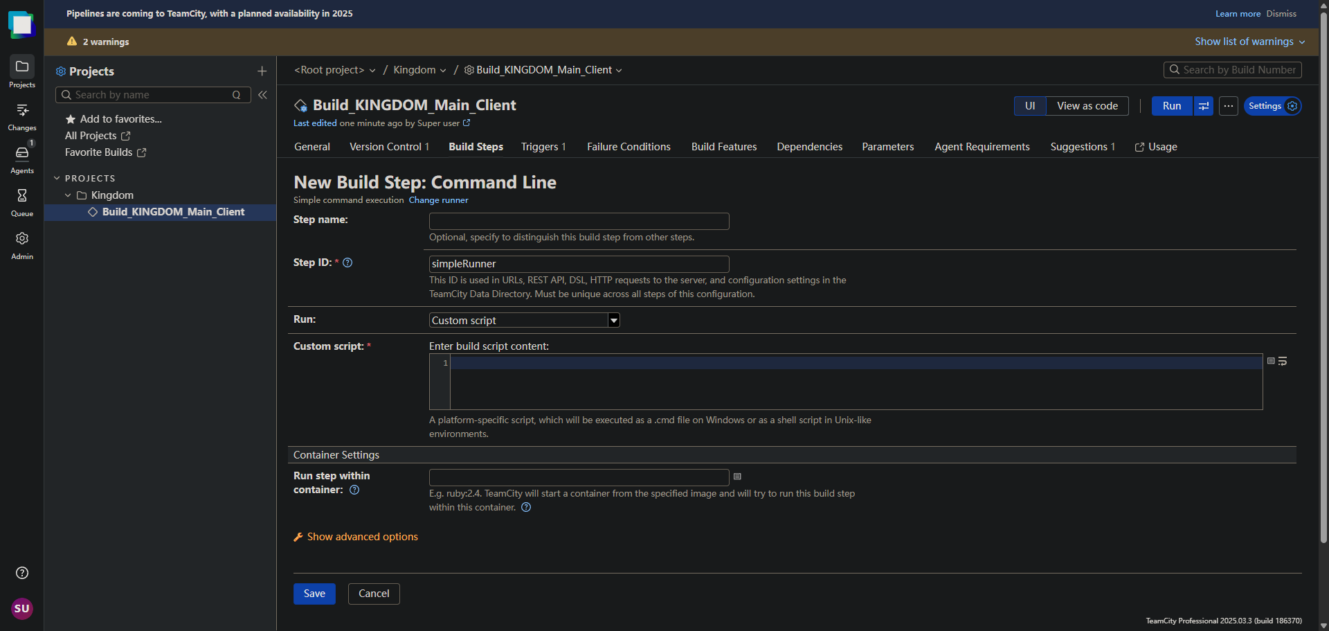Viewport: 1329px width, 631px height.
Task: Insert parameter reference icon next to script editor
Action: [x=1271, y=361]
